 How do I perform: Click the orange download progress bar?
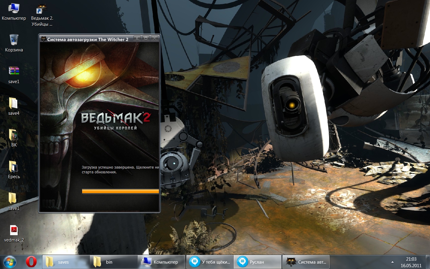click(120, 191)
